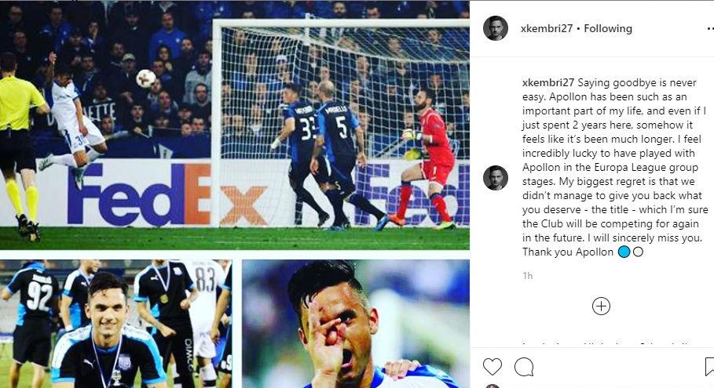The width and height of the screenshot is (714, 388).
Task: Open the xkembri27 username in the caption
Action: [548, 82]
